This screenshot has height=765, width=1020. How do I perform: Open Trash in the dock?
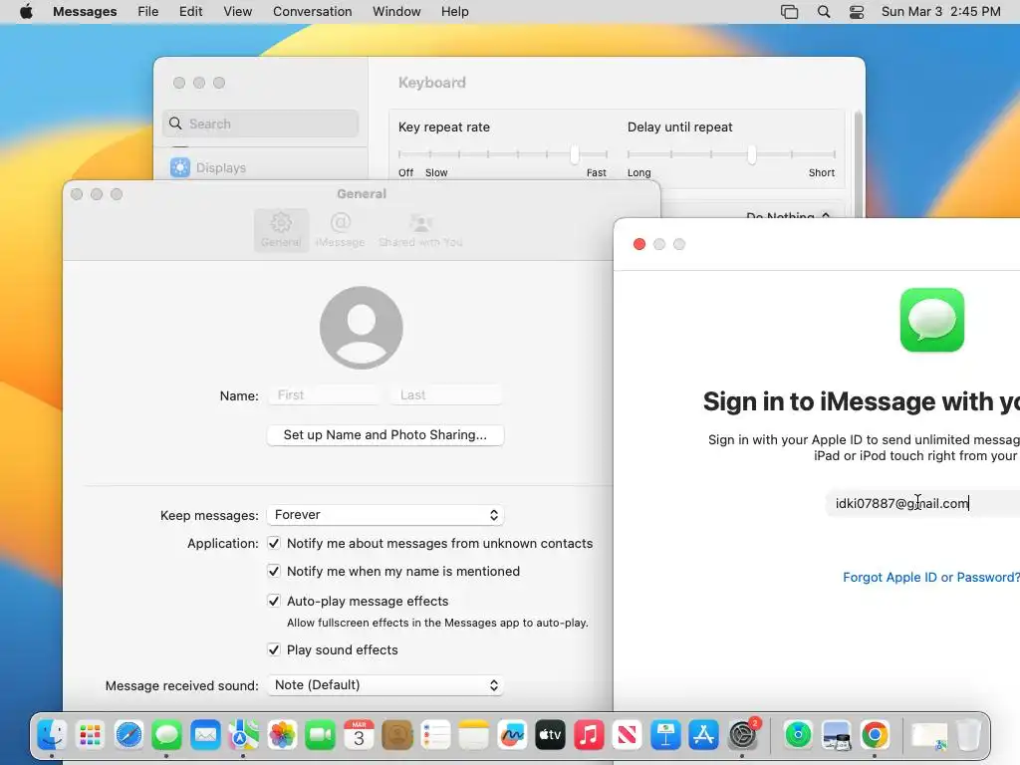point(968,735)
